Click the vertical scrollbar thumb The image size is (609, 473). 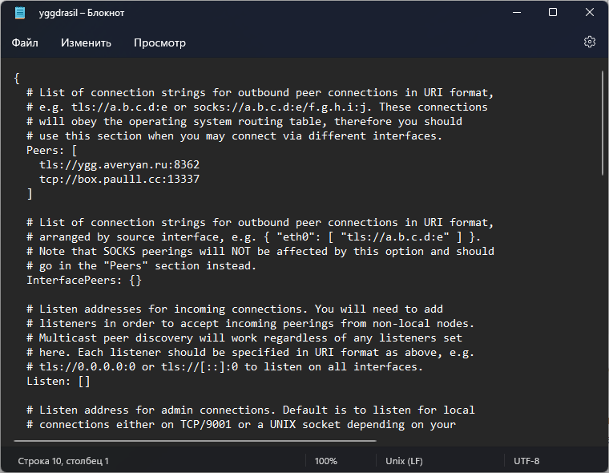(603, 122)
